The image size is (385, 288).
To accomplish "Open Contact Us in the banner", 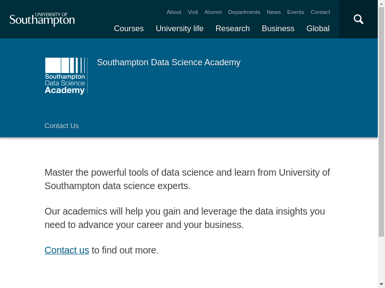I will [x=62, y=126].
